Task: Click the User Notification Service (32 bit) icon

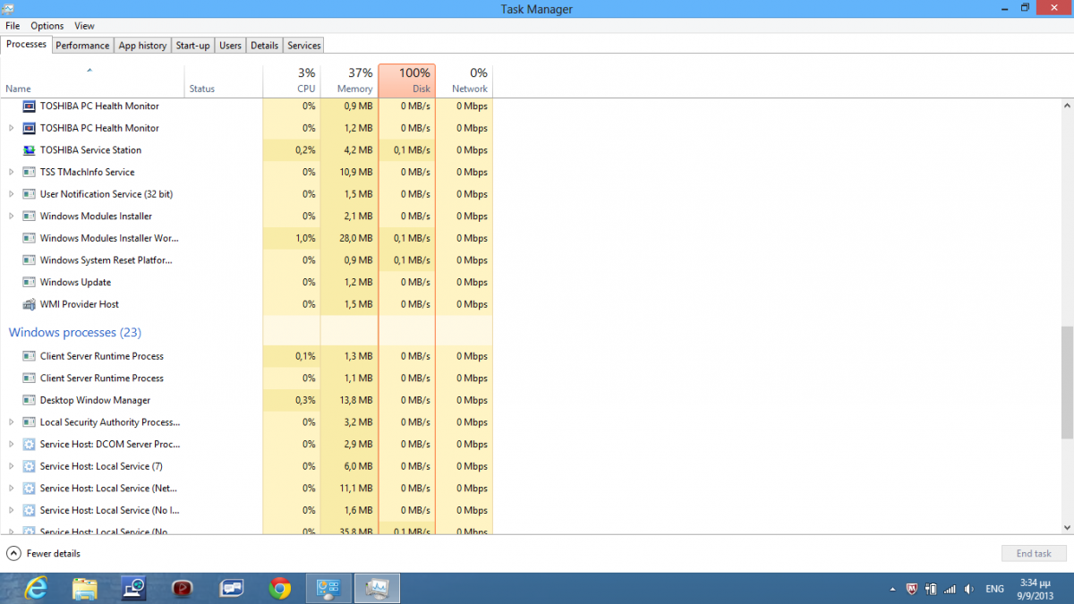Action: [29, 194]
